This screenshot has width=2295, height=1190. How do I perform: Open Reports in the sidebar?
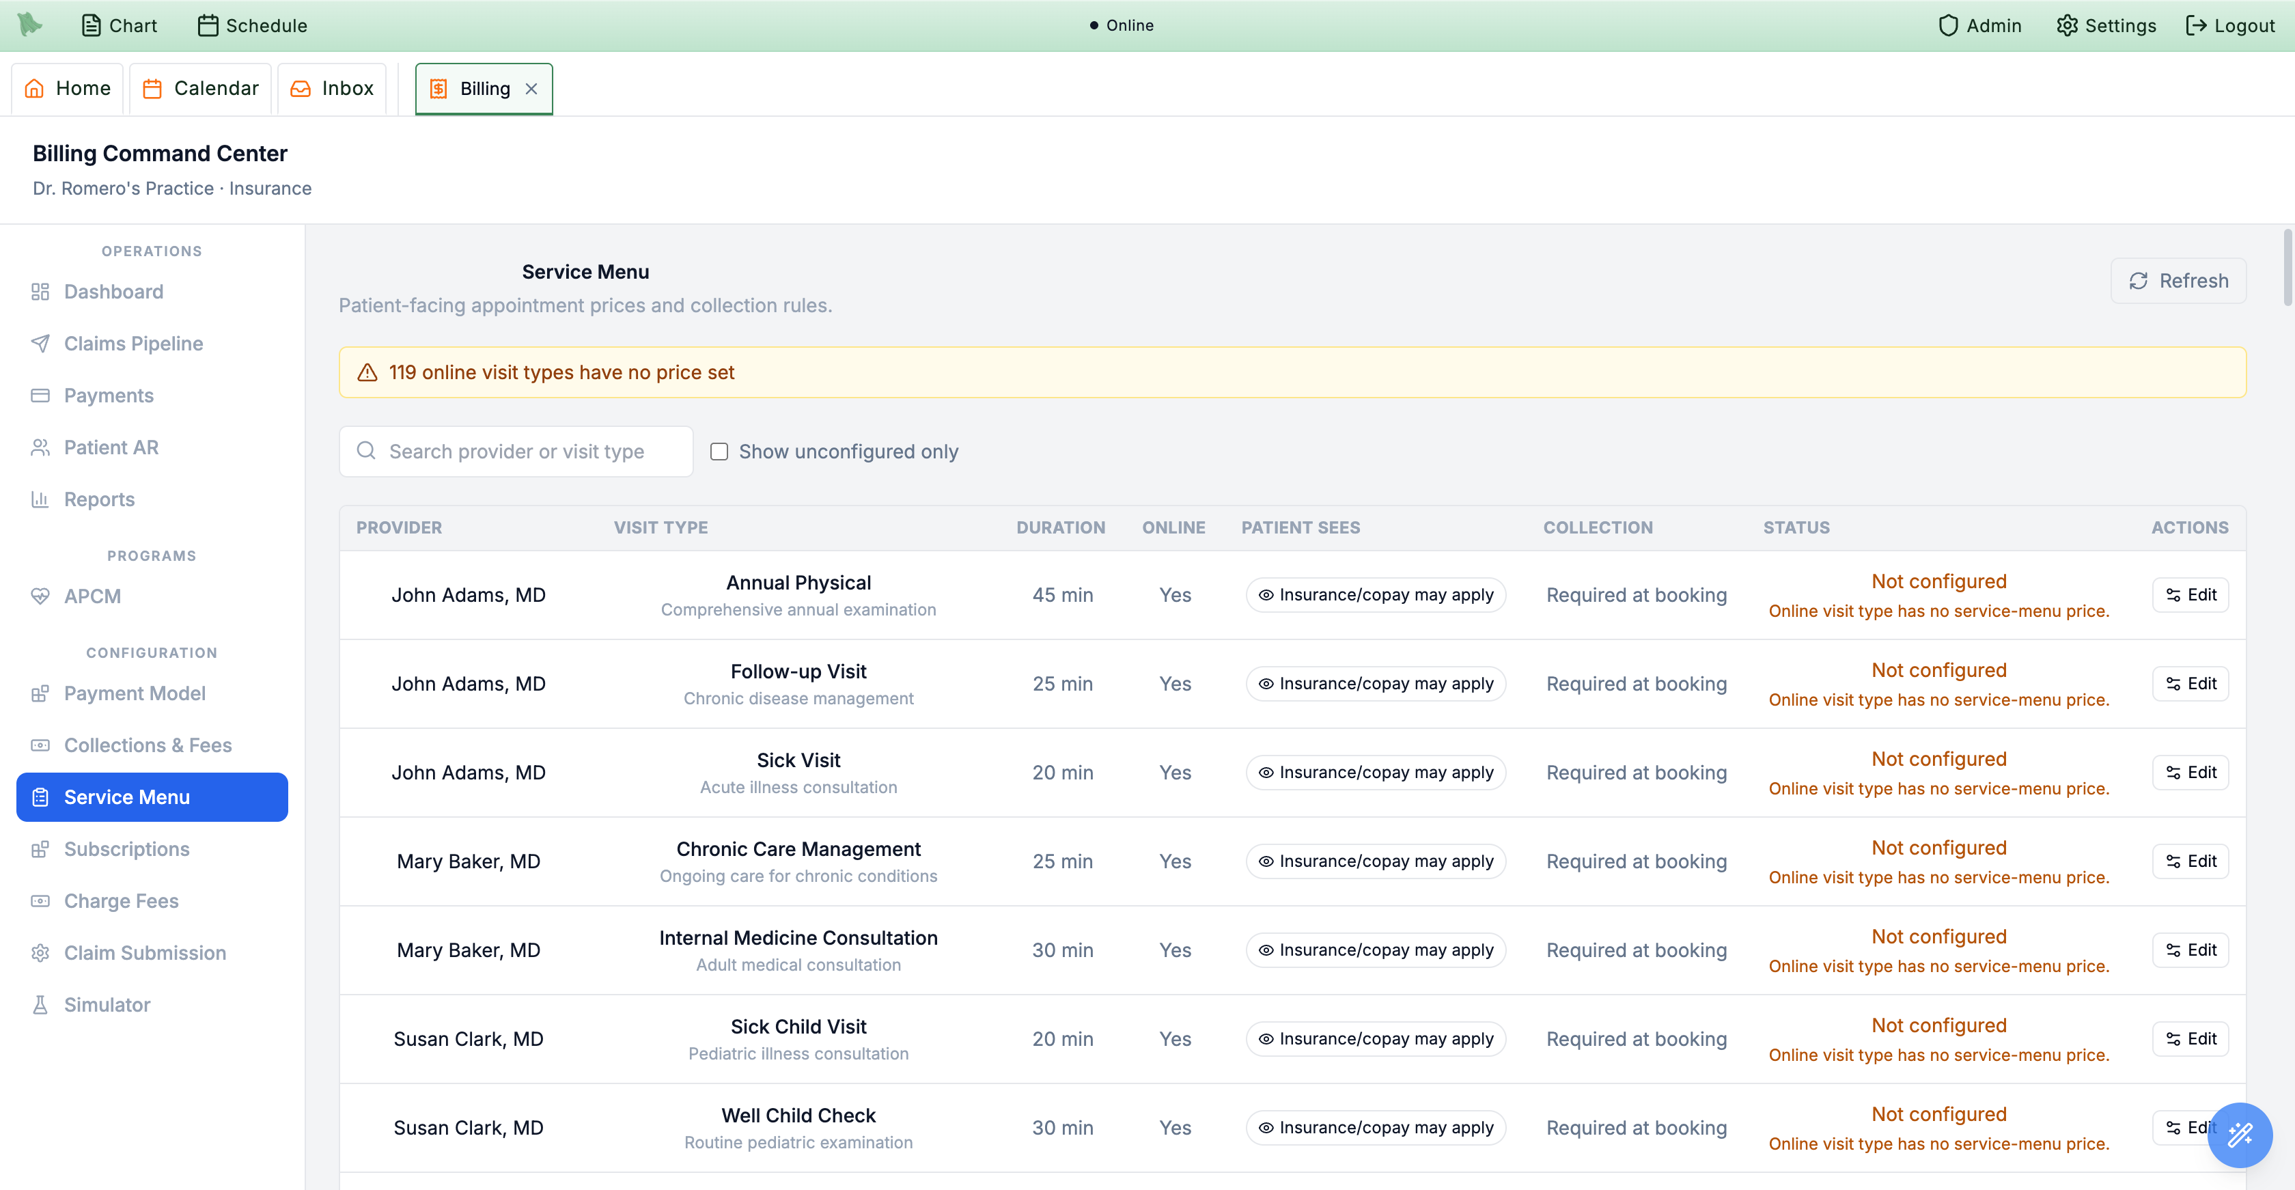152,499
